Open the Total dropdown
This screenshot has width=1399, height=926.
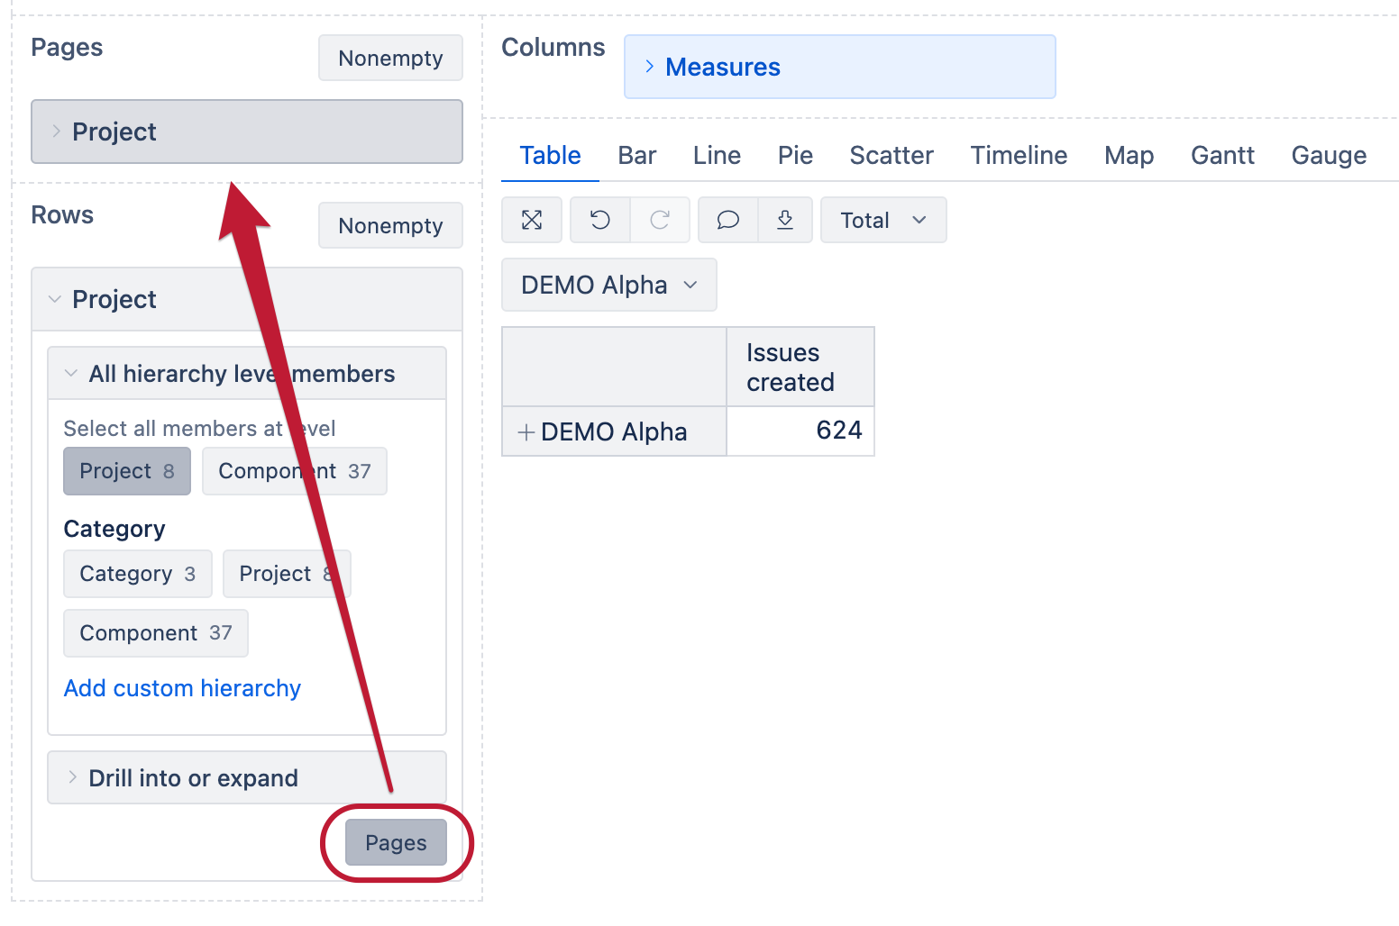click(883, 220)
